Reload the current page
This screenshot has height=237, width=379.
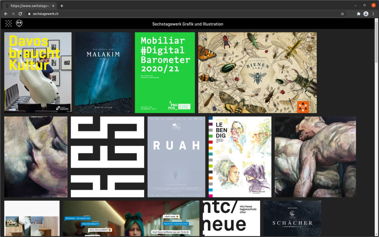20,14
